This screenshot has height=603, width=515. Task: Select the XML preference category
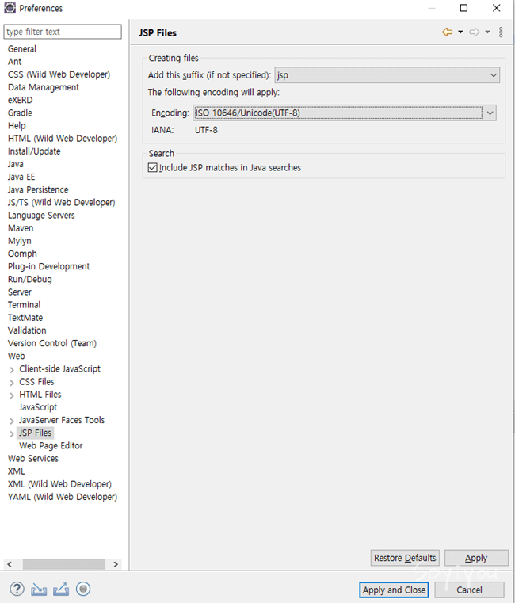tap(16, 471)
